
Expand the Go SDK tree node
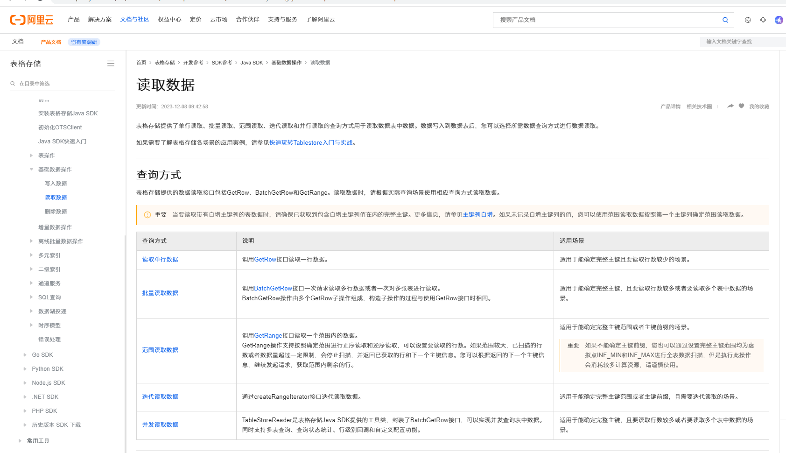coord(25,355)
